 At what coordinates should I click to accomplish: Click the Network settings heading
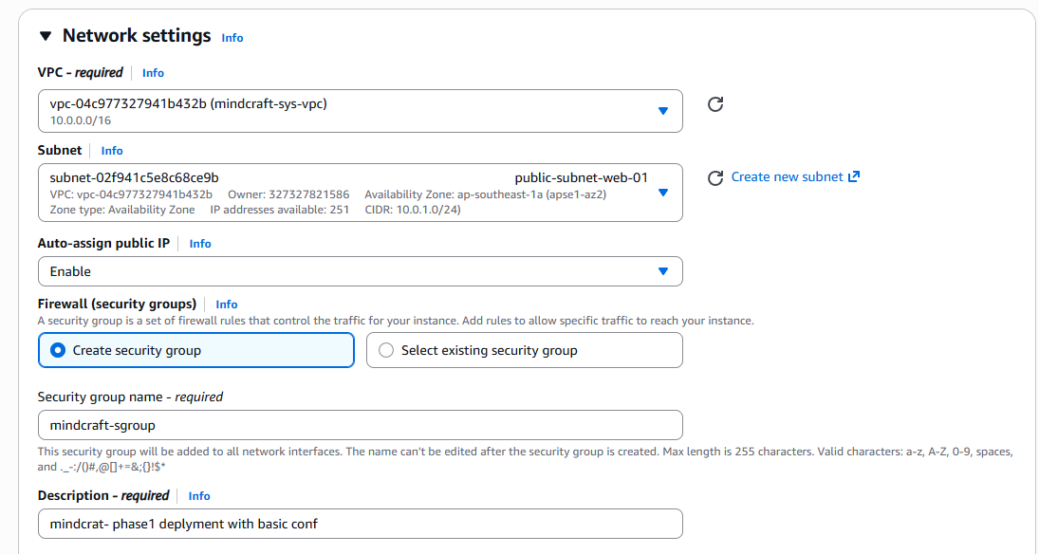[136, 36]
